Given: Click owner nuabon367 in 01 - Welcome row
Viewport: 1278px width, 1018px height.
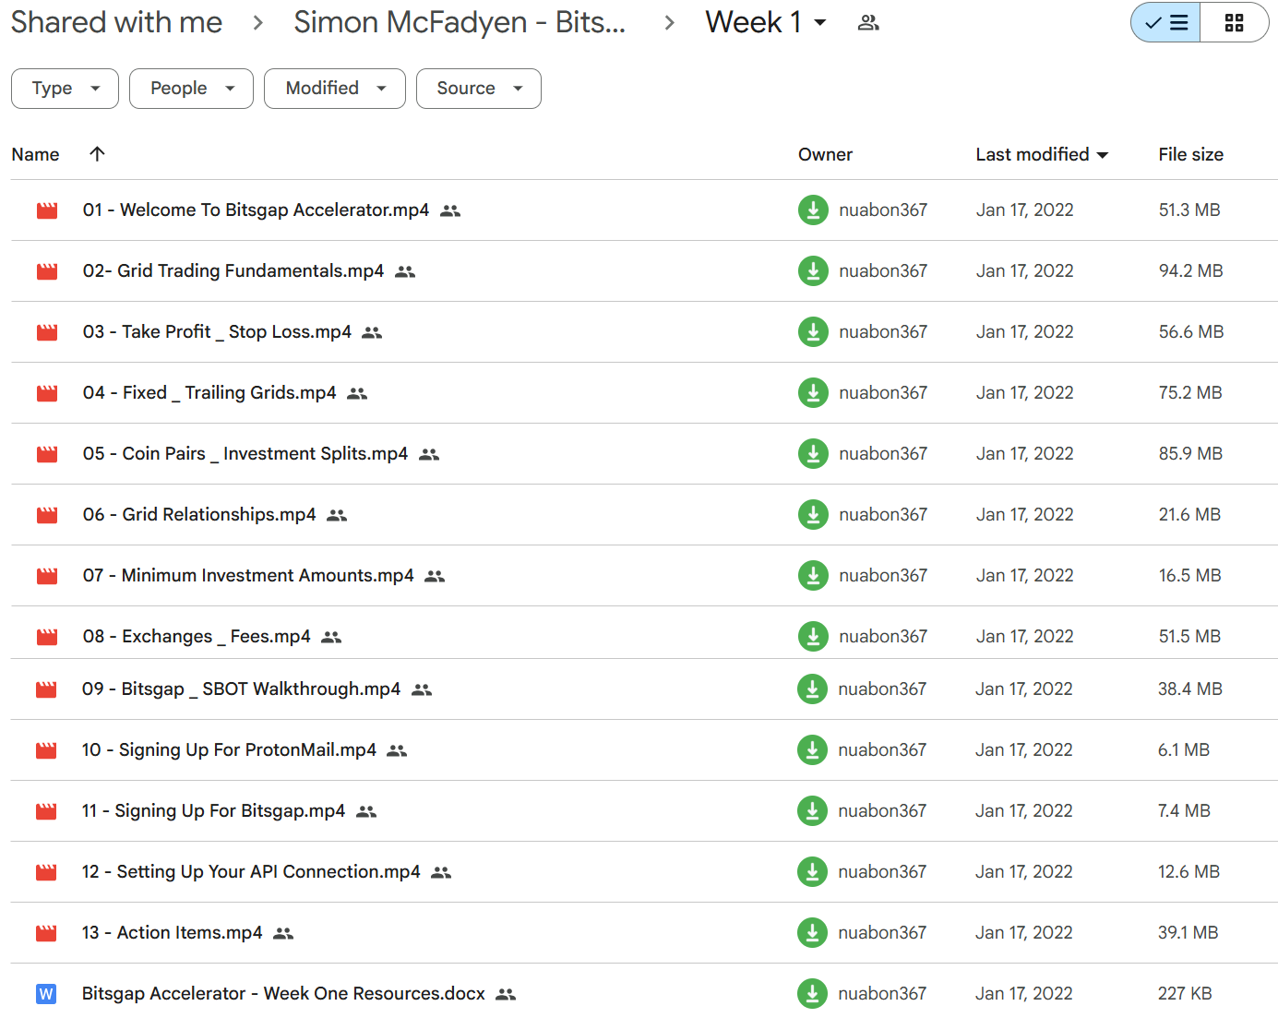Looking at the screenshot, I should click(x=883, y=210).
